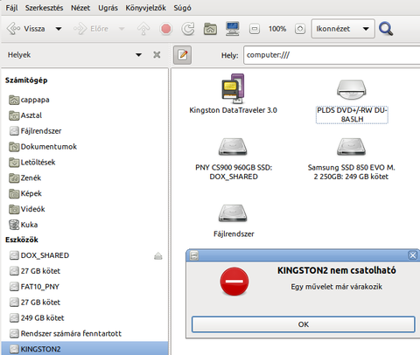Select first 27 GB kötet under DOX_SHARED
This screenshot has width=420, height=355.
85,271
